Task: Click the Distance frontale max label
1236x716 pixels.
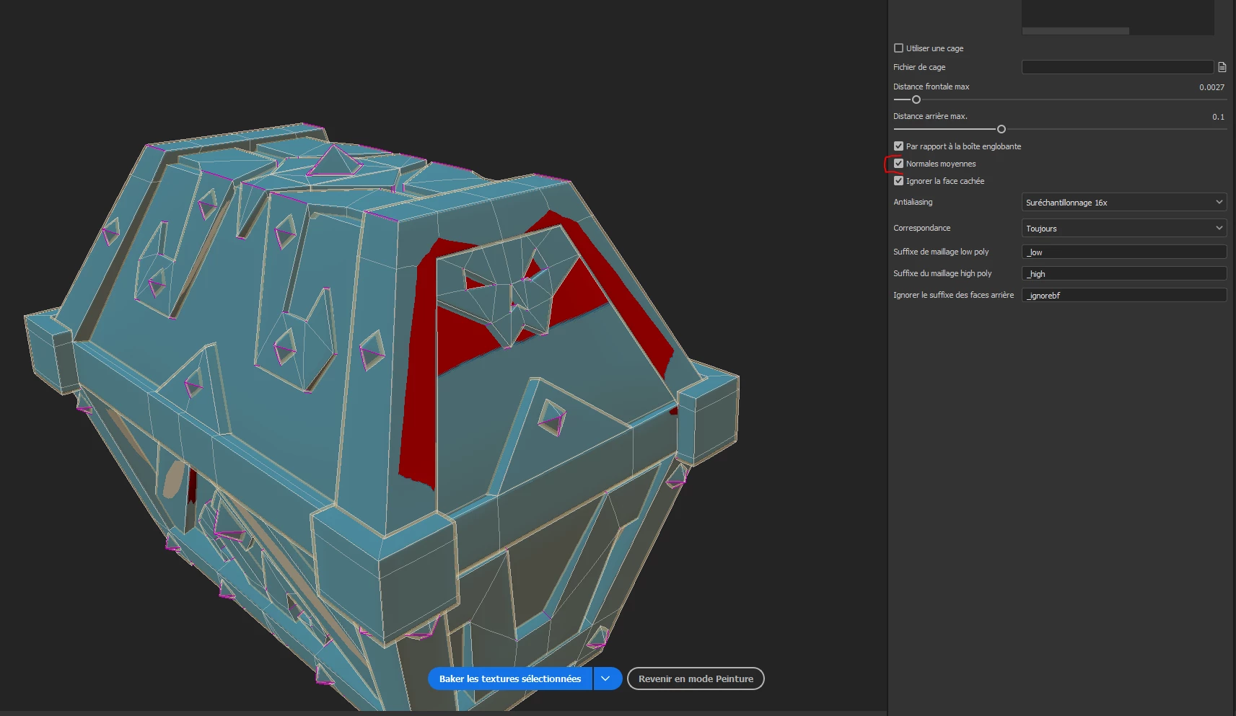Action: pyautogui.click(x=932, y=87)
